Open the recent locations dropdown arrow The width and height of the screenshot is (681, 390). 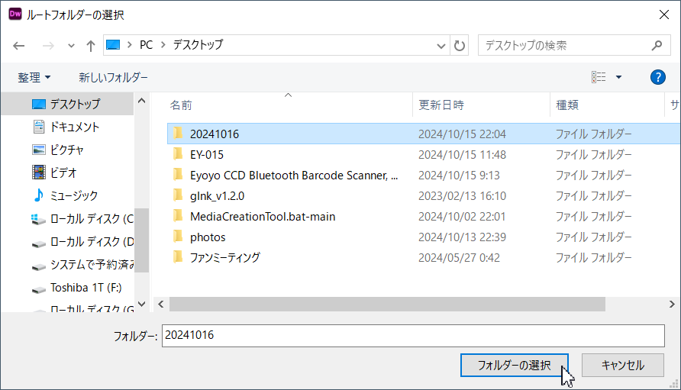pyautogui.click(x=71, y=46)
